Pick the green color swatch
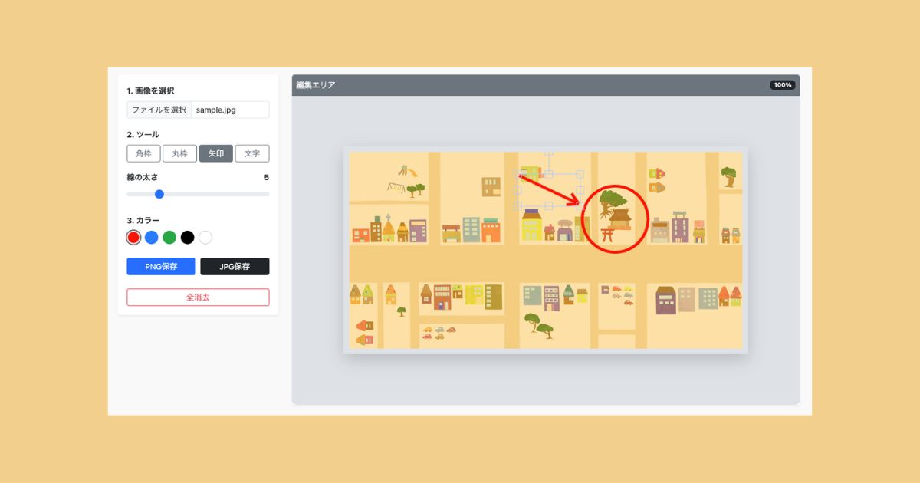Viewport: 920px width, 483px height. (x=169, y=238)
